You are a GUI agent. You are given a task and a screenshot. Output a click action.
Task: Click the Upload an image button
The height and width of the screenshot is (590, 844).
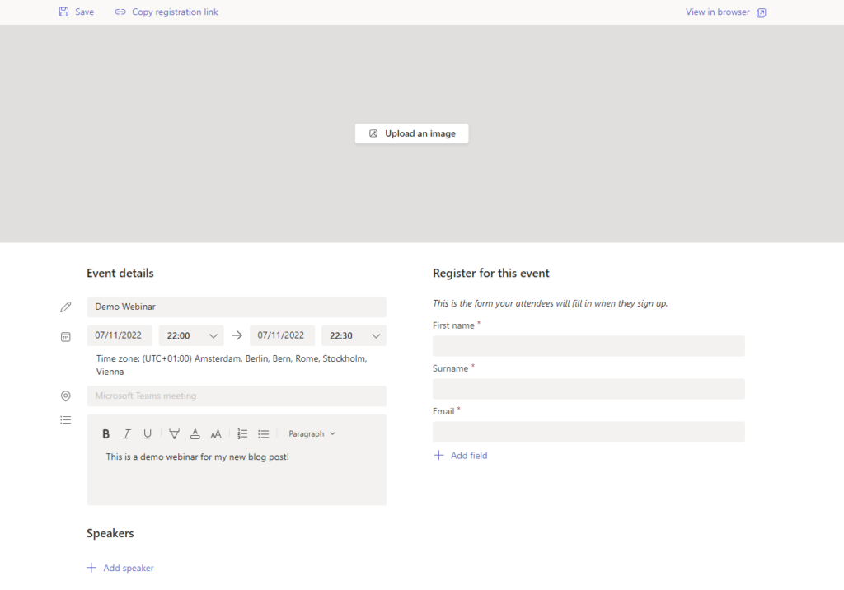[411, 133]
